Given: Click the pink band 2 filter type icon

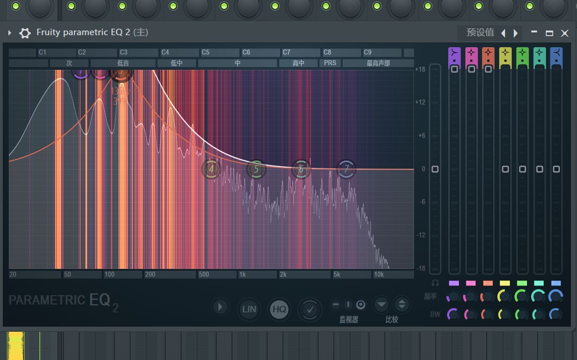Looking at the screenshot, I should pos(471,52).
